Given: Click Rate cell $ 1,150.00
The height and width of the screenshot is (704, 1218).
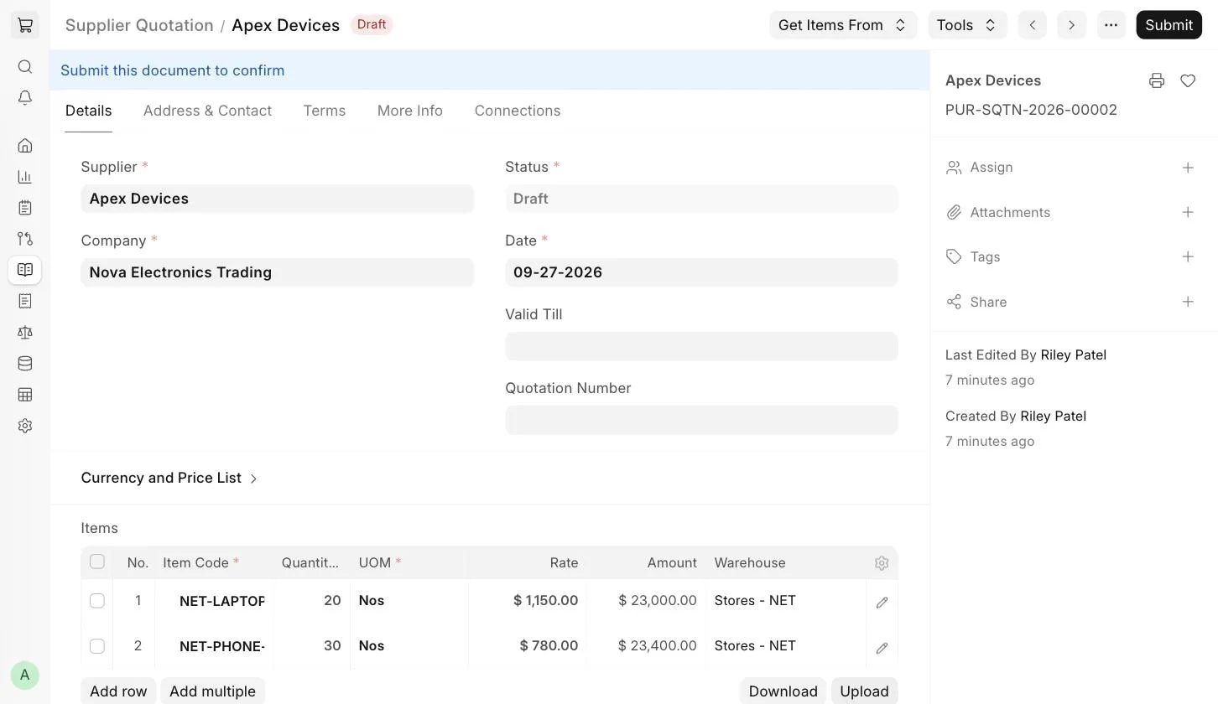Looking at the screenshot, I should (x=528, y=601).
